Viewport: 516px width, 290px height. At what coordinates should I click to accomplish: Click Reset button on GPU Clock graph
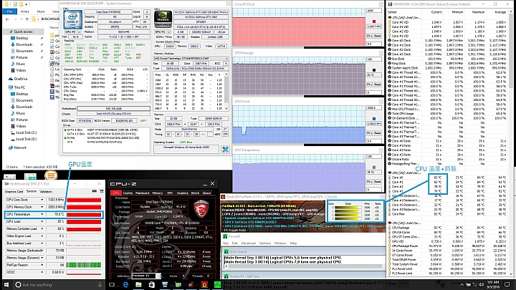point(378,133)
